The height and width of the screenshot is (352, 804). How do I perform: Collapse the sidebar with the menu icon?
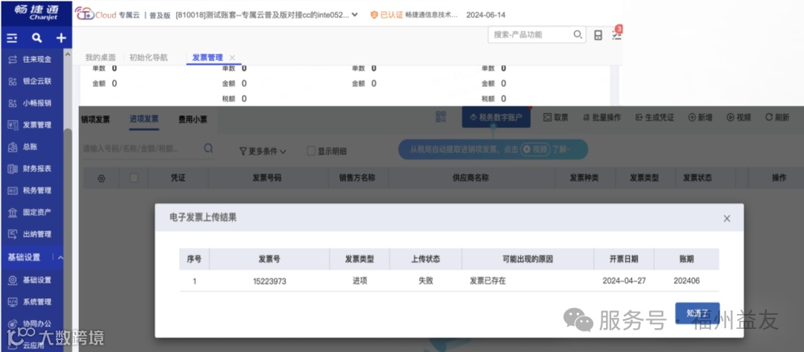pyautogui.click(x=12, y=38)
